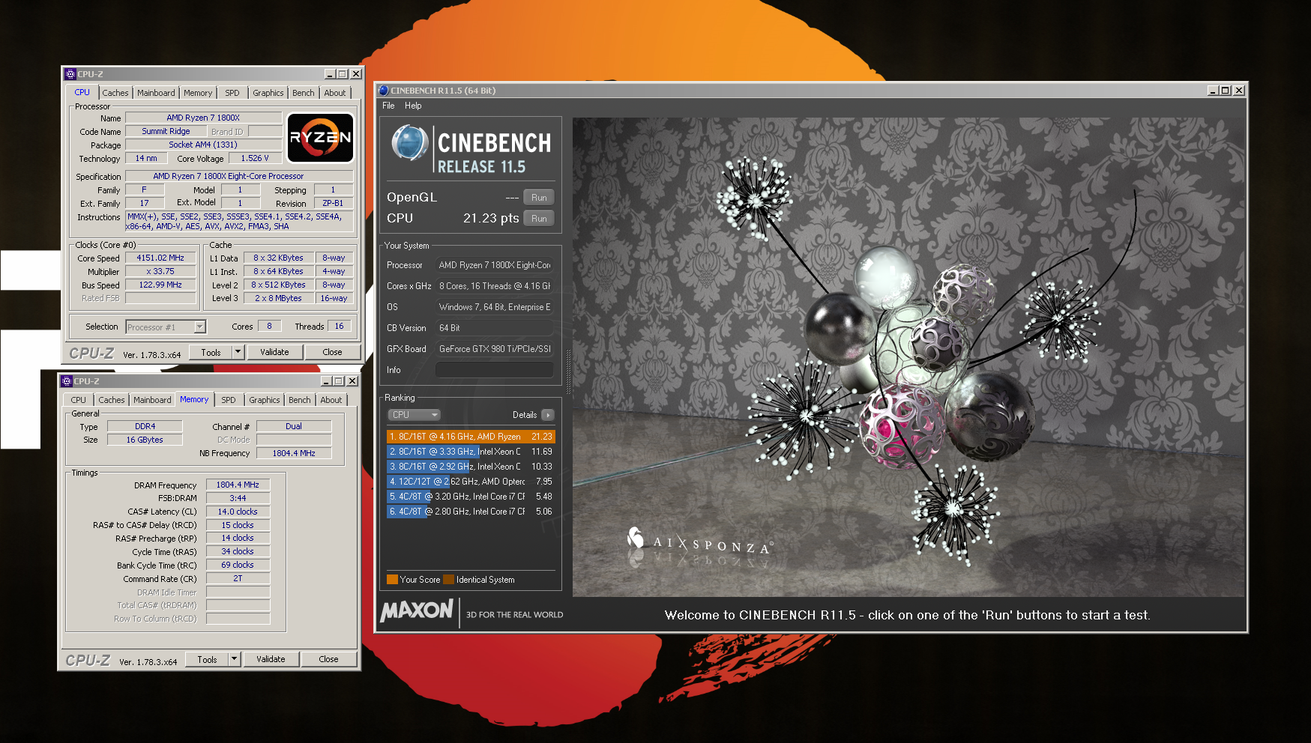The height and width of the screenshot is (743, 1311).
Task: Switch to Caches tab in top CPU-Z
Action: tap(115, 93)
